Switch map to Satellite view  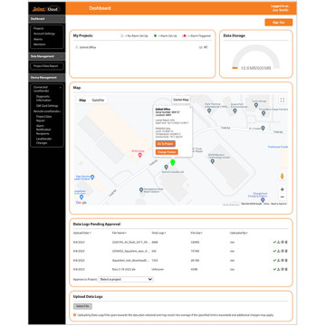click(x=98, y=101)
